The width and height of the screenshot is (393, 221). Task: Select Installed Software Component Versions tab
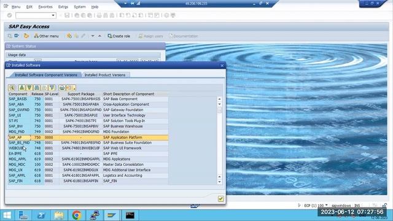(x=46, y=75)
